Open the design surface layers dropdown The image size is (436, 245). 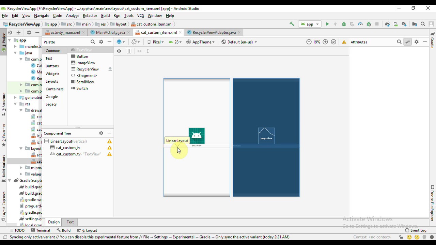121,42
